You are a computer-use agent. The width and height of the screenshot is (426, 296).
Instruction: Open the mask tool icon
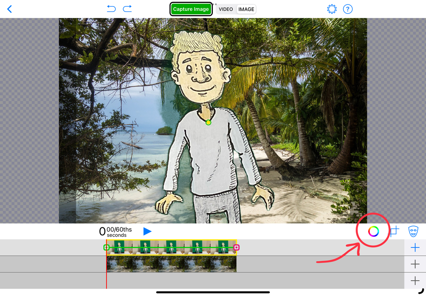click(x=413, y=232)
